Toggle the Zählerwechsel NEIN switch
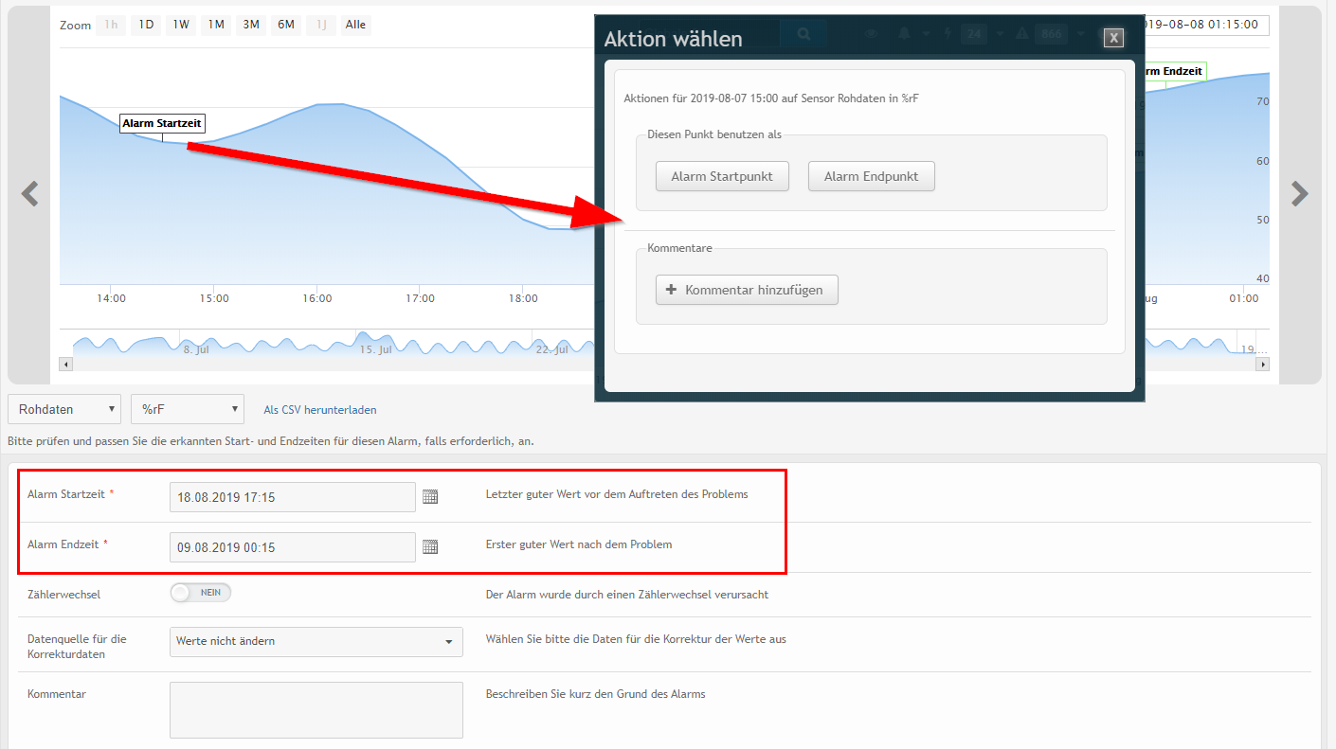Screen dimensions: 1336x749 pos(200,593)
